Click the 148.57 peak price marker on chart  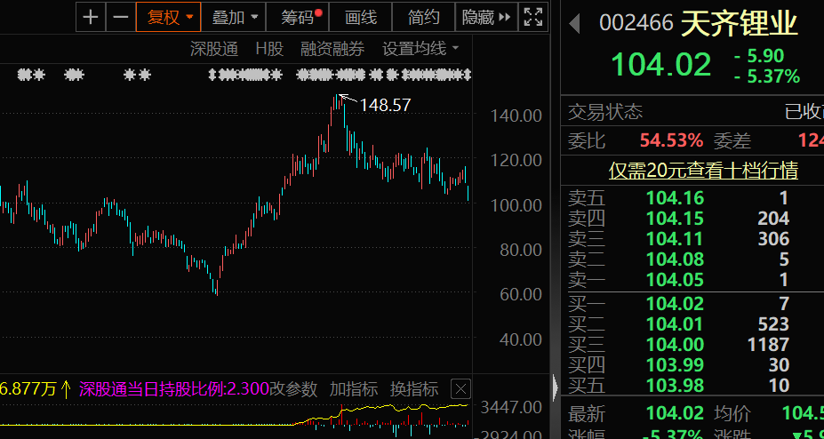tap(384, 105)
